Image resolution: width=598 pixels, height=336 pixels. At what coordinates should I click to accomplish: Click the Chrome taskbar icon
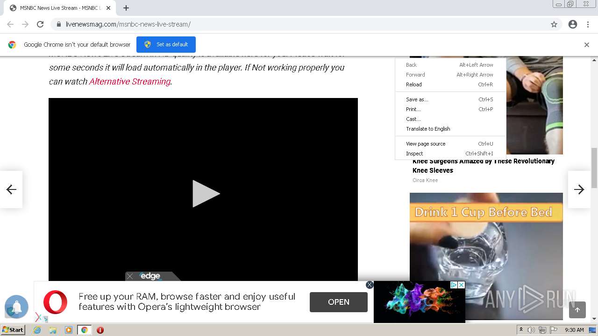pos(84,330)
